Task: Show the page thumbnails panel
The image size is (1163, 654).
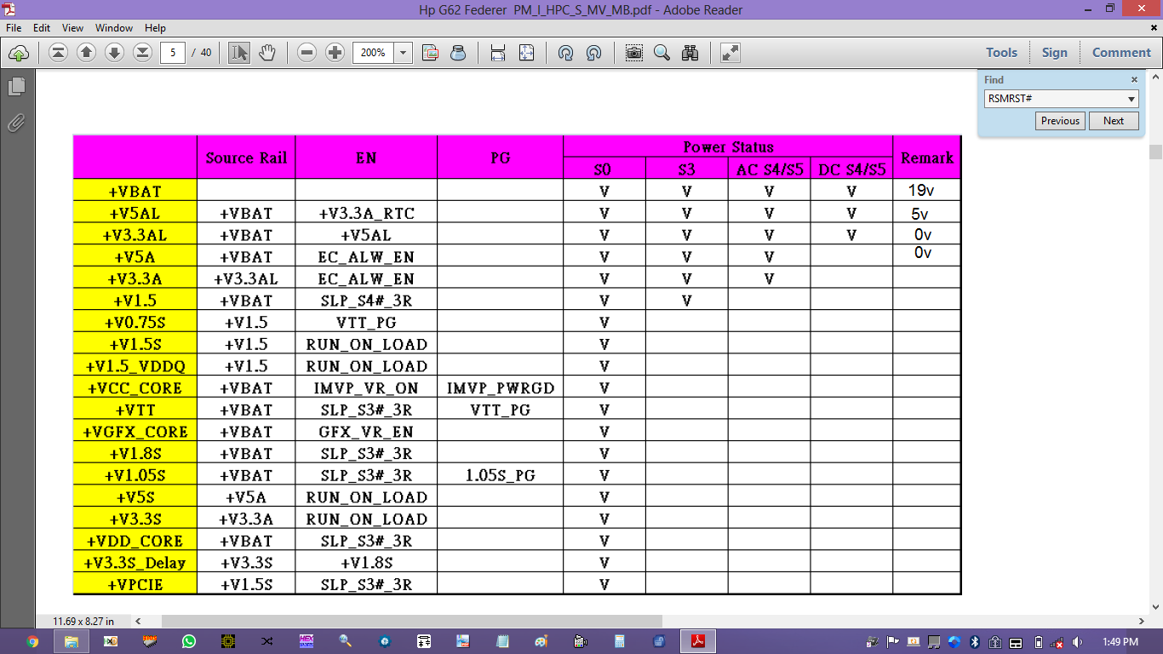Action: 16,86
